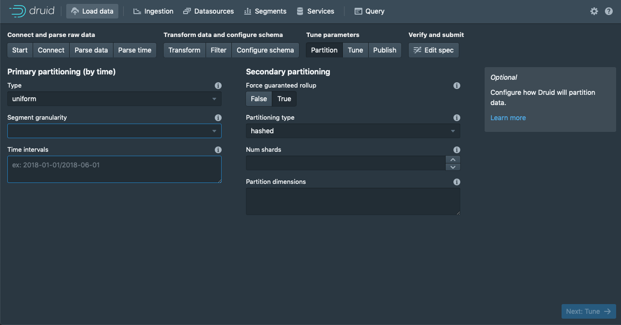Click the Druid logo
The height and width of the screenshot is (325, 621).
coord(31,11)
